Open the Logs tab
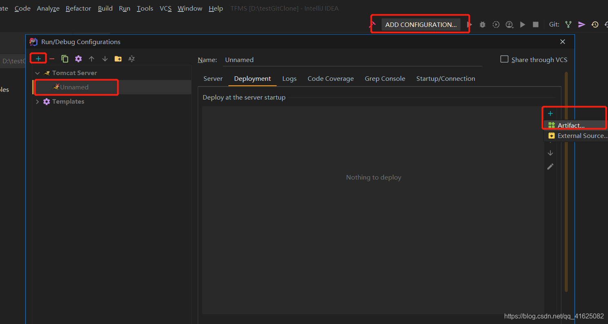Screen dimensions: 608x324 (289, 78)
